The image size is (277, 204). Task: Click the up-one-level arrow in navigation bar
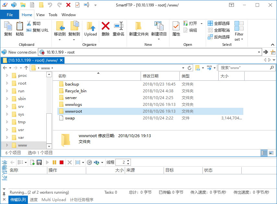pyautogui.click(x=26, y=68)
